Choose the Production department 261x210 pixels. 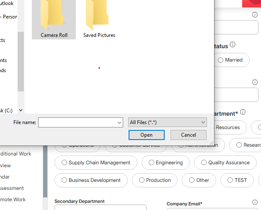click(154, 180)
